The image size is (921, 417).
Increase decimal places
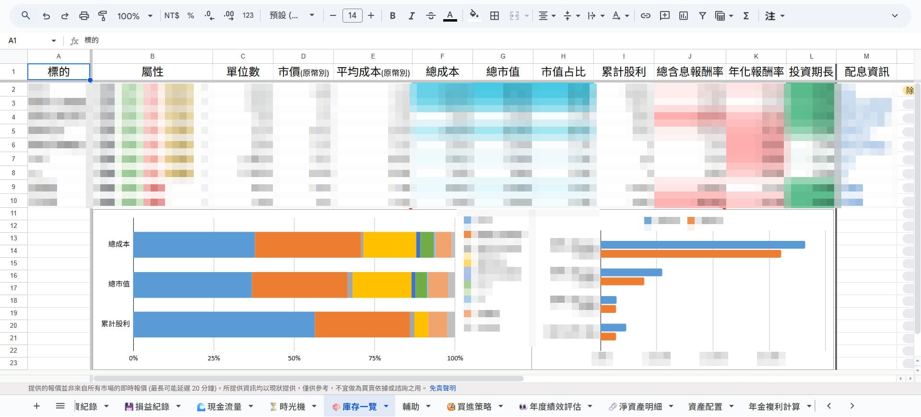229,16
